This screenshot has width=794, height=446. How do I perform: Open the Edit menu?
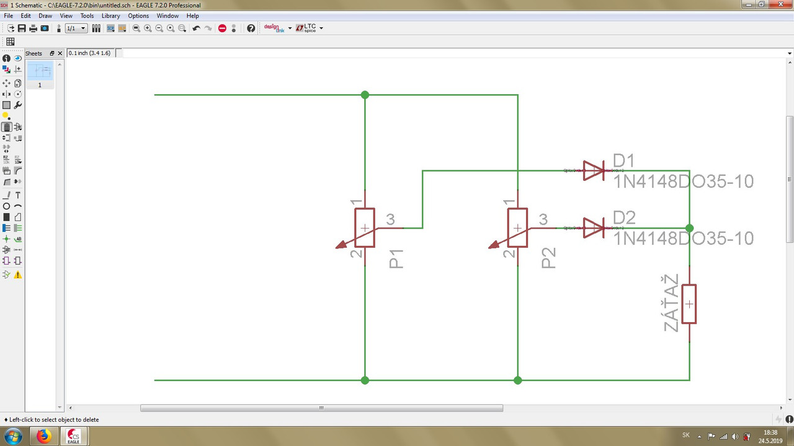coord(26,15)
